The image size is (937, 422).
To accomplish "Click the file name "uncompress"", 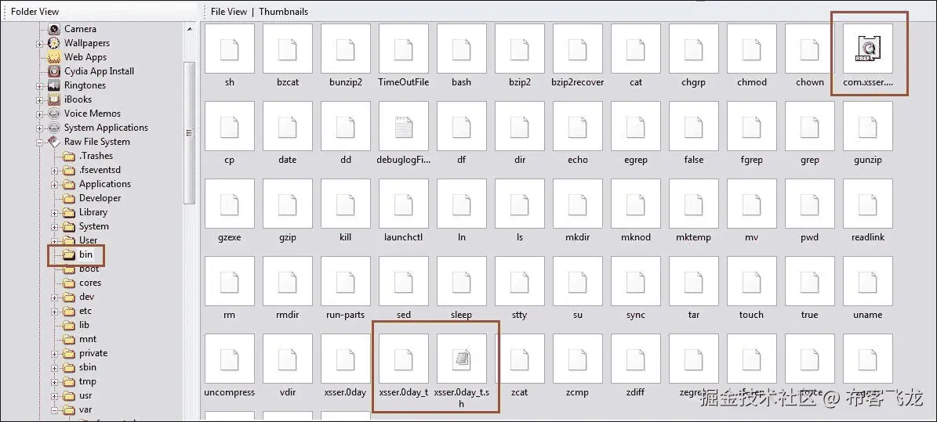I will coord(230,393).
